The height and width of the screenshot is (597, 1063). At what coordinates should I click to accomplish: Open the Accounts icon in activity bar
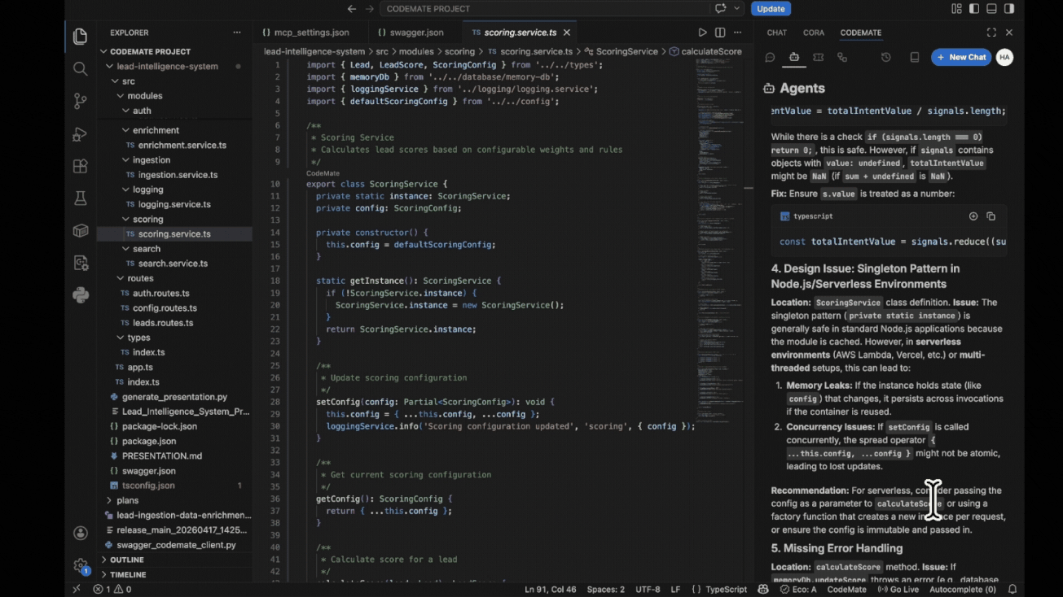coord(80,534)
